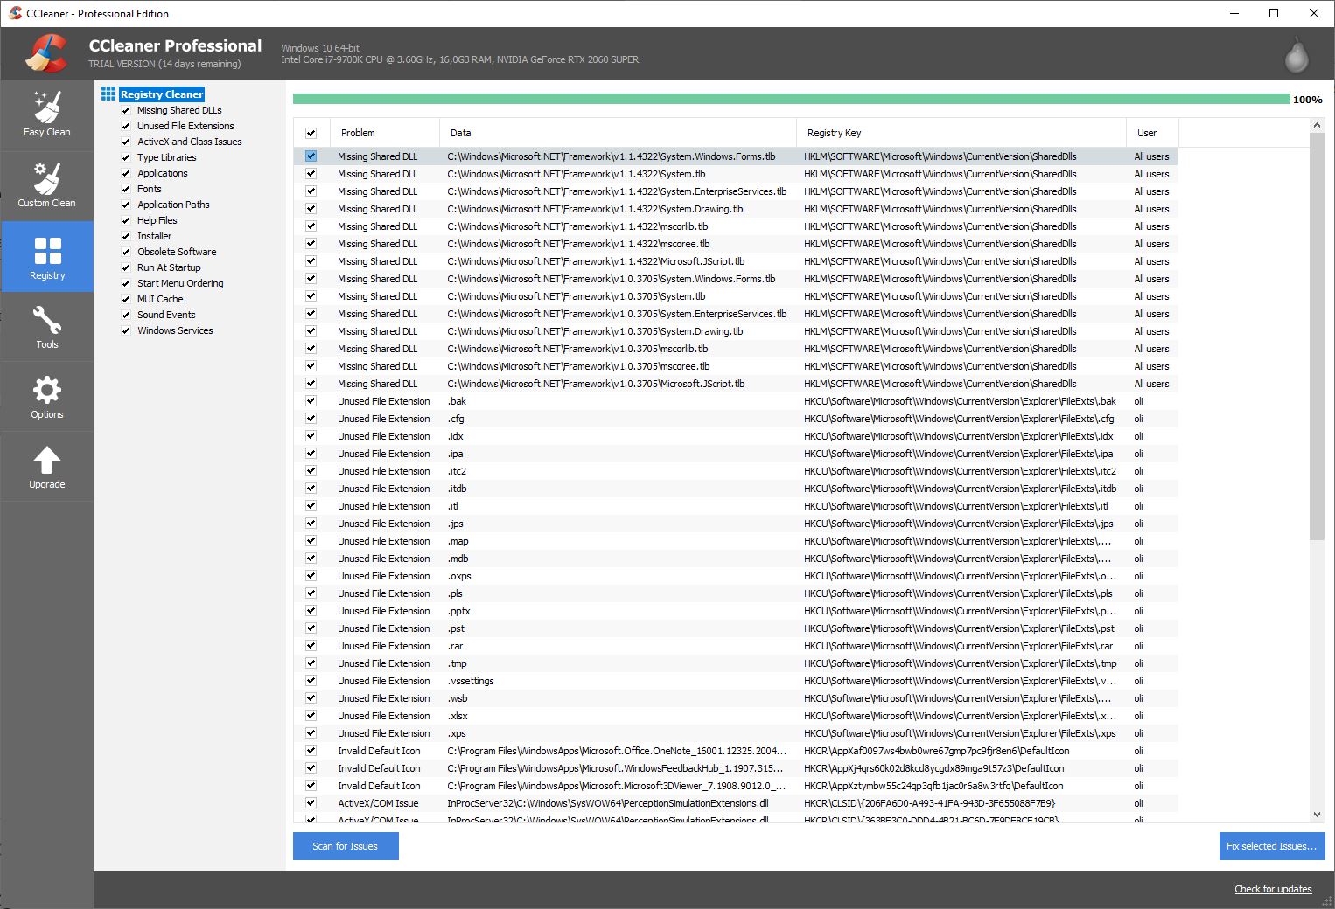Open the Custom Clean section
Viewport: 1335px width, 909px height.
[x=46, y=186]
